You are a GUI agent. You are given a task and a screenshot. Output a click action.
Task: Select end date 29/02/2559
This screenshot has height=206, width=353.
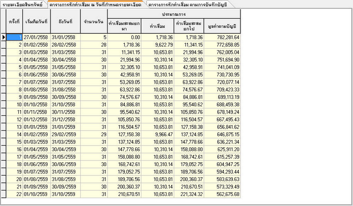[65, 135]
